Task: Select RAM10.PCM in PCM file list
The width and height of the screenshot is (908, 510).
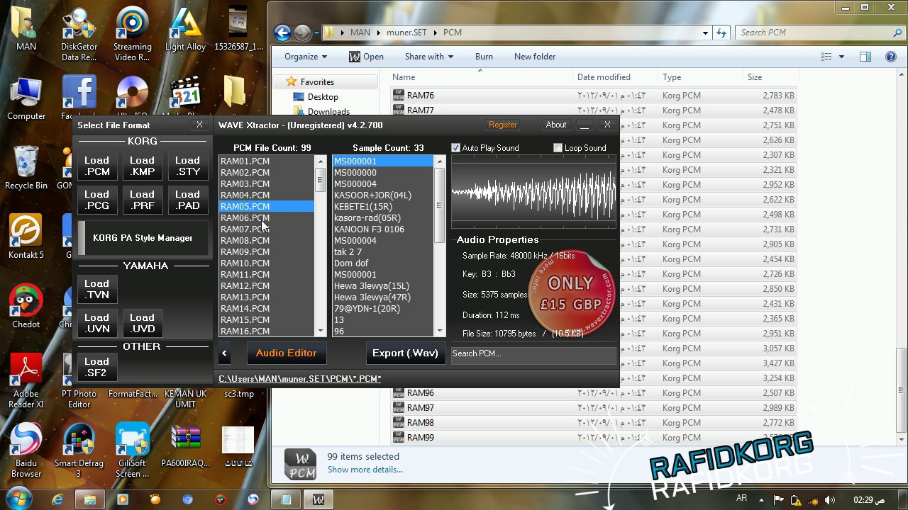Action: [x=267, y=263]
